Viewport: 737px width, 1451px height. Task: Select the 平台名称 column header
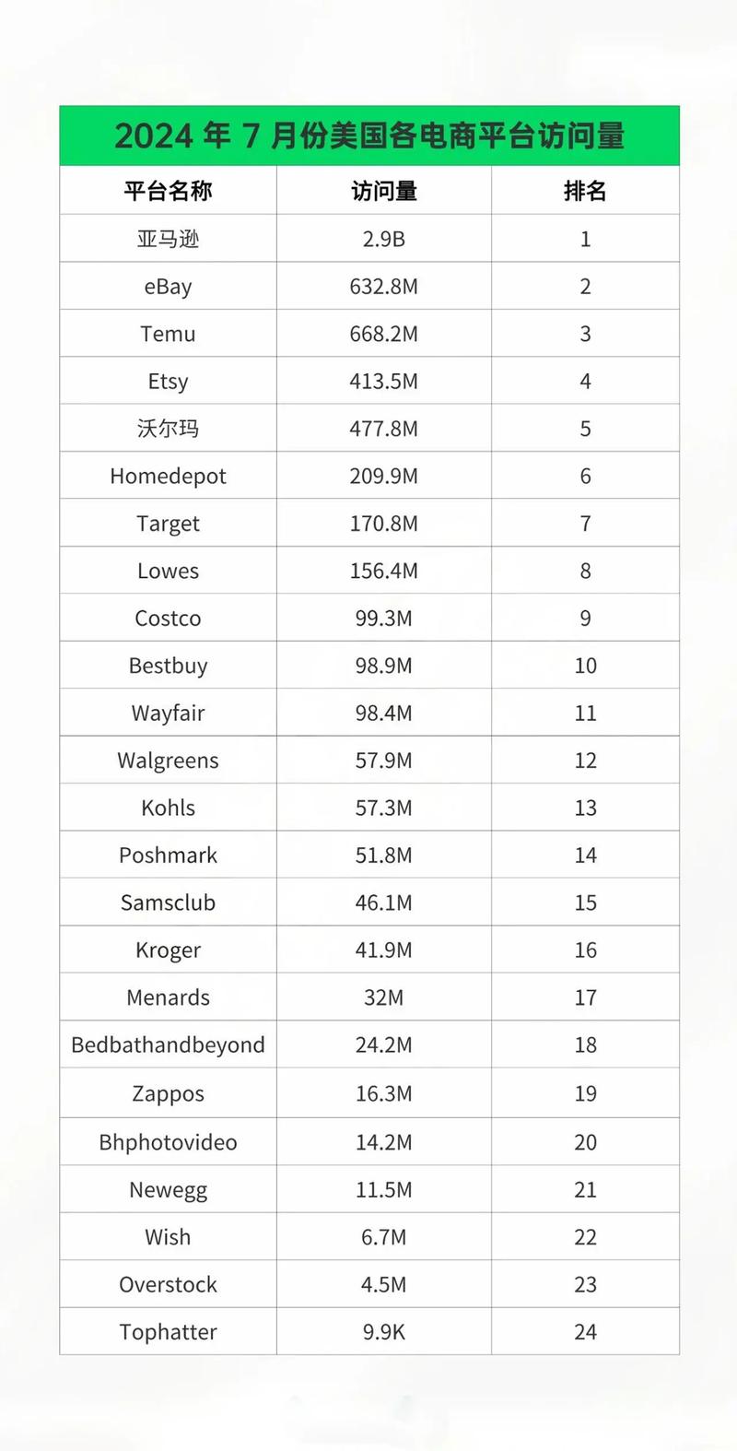tap(168, 191)
